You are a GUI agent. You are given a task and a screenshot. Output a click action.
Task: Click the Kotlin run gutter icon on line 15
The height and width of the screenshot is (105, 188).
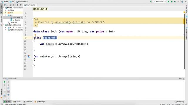pyautogui.click(x=29, y=56)
